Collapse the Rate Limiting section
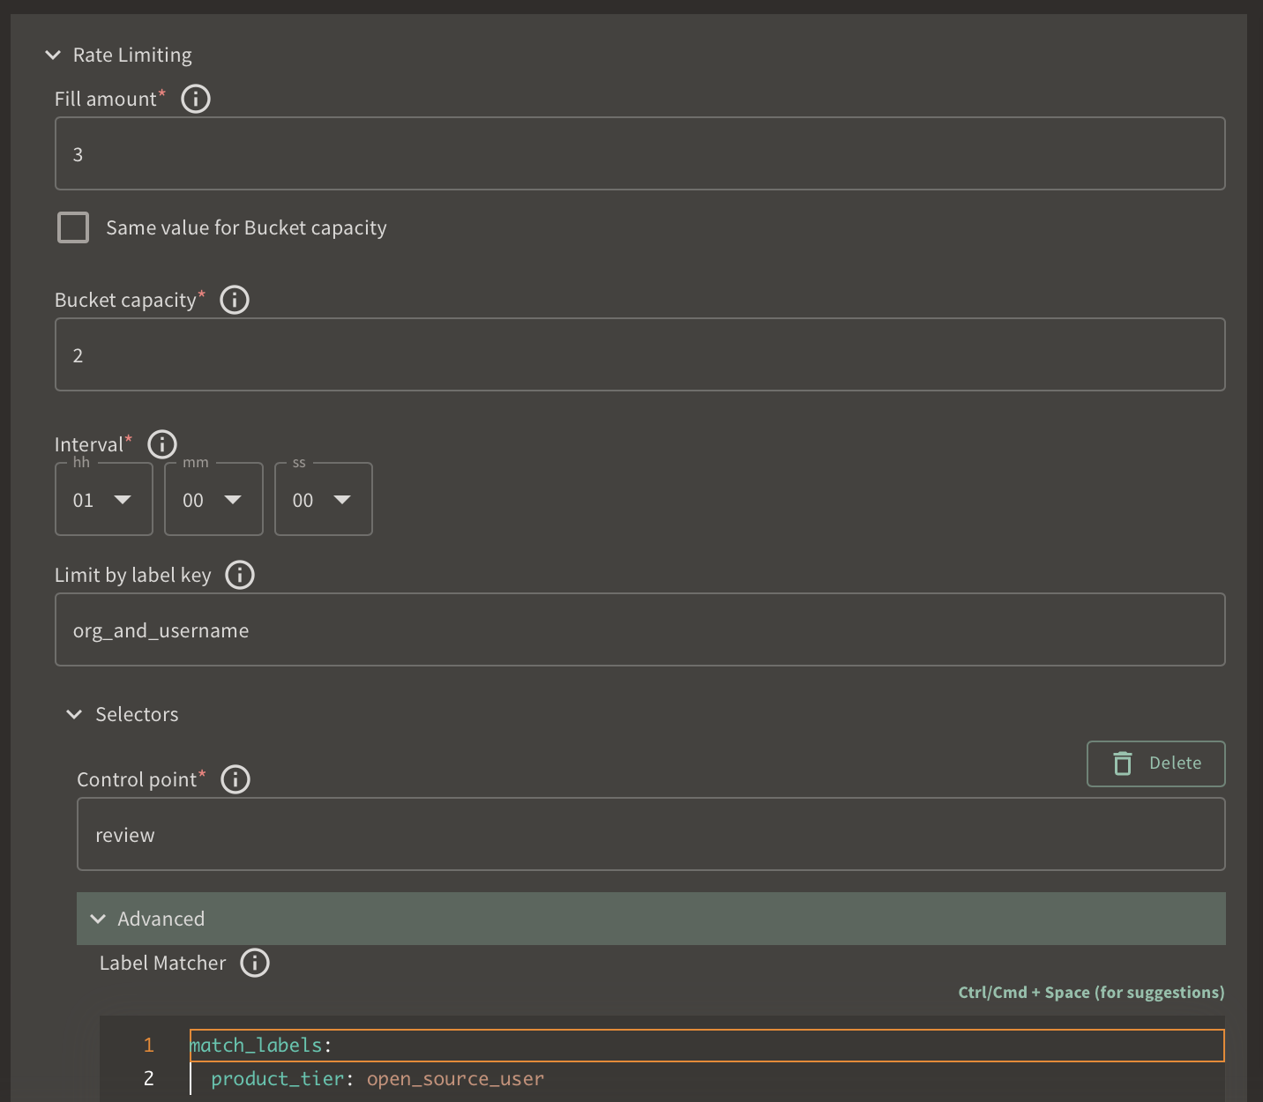 [x=53, y=56]
